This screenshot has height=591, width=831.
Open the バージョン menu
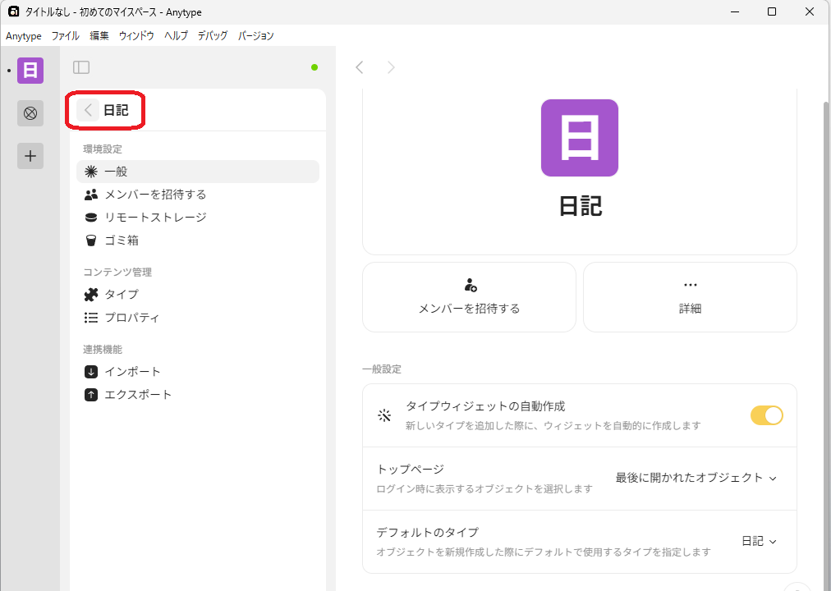pyautogui.click(x=255, y=36)
